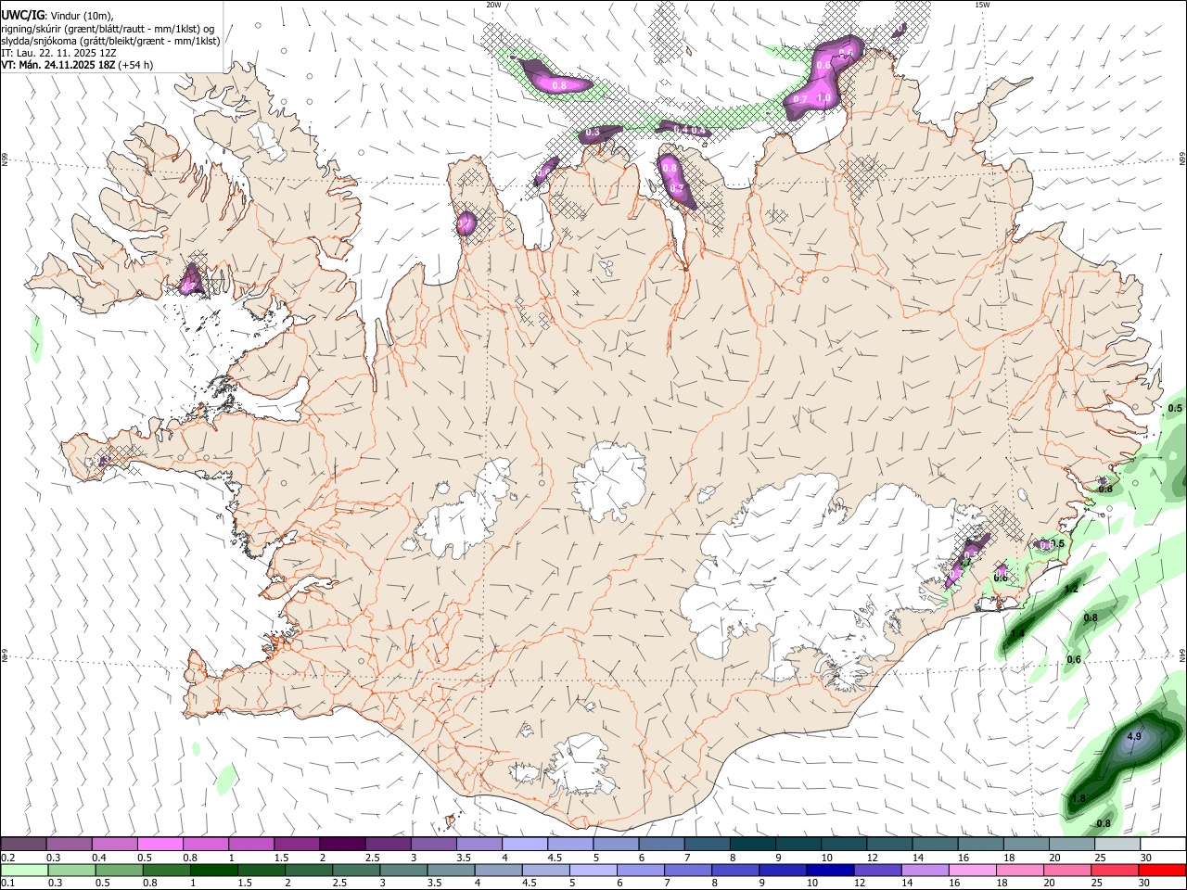Click the '25' label on the upper legend
1187x890 pixels.
click(x=1100, y=858)
